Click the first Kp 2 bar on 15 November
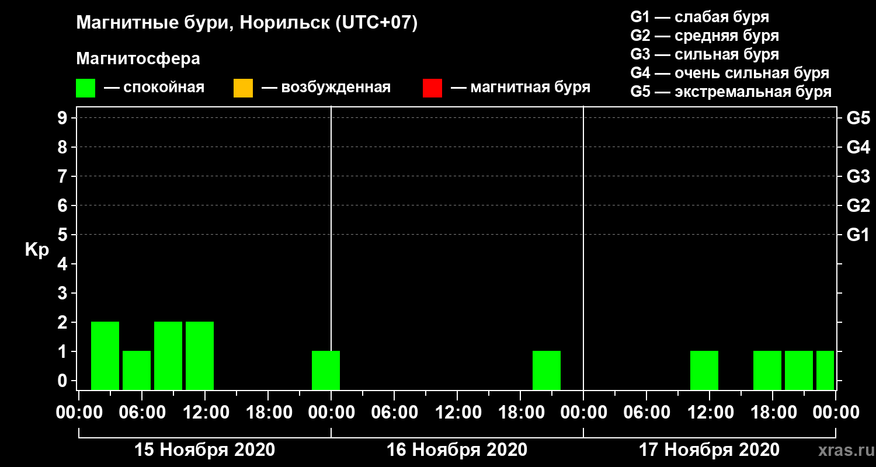 pyautogui.click(x=105, y=356)
